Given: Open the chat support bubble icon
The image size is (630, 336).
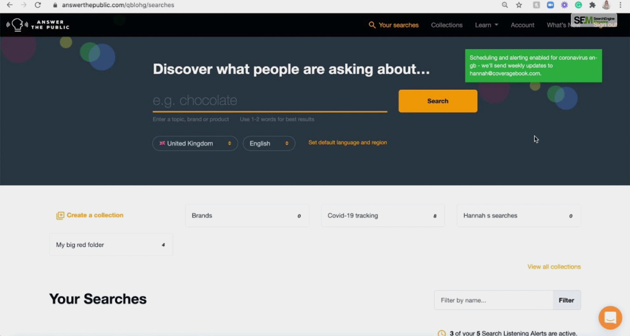Looking at the screenshot, I should pyautogui.click(x=610, y=318).
